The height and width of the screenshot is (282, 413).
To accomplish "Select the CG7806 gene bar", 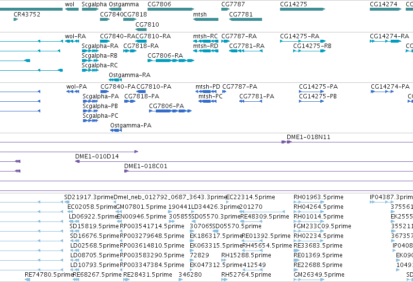I will (171, 9).
